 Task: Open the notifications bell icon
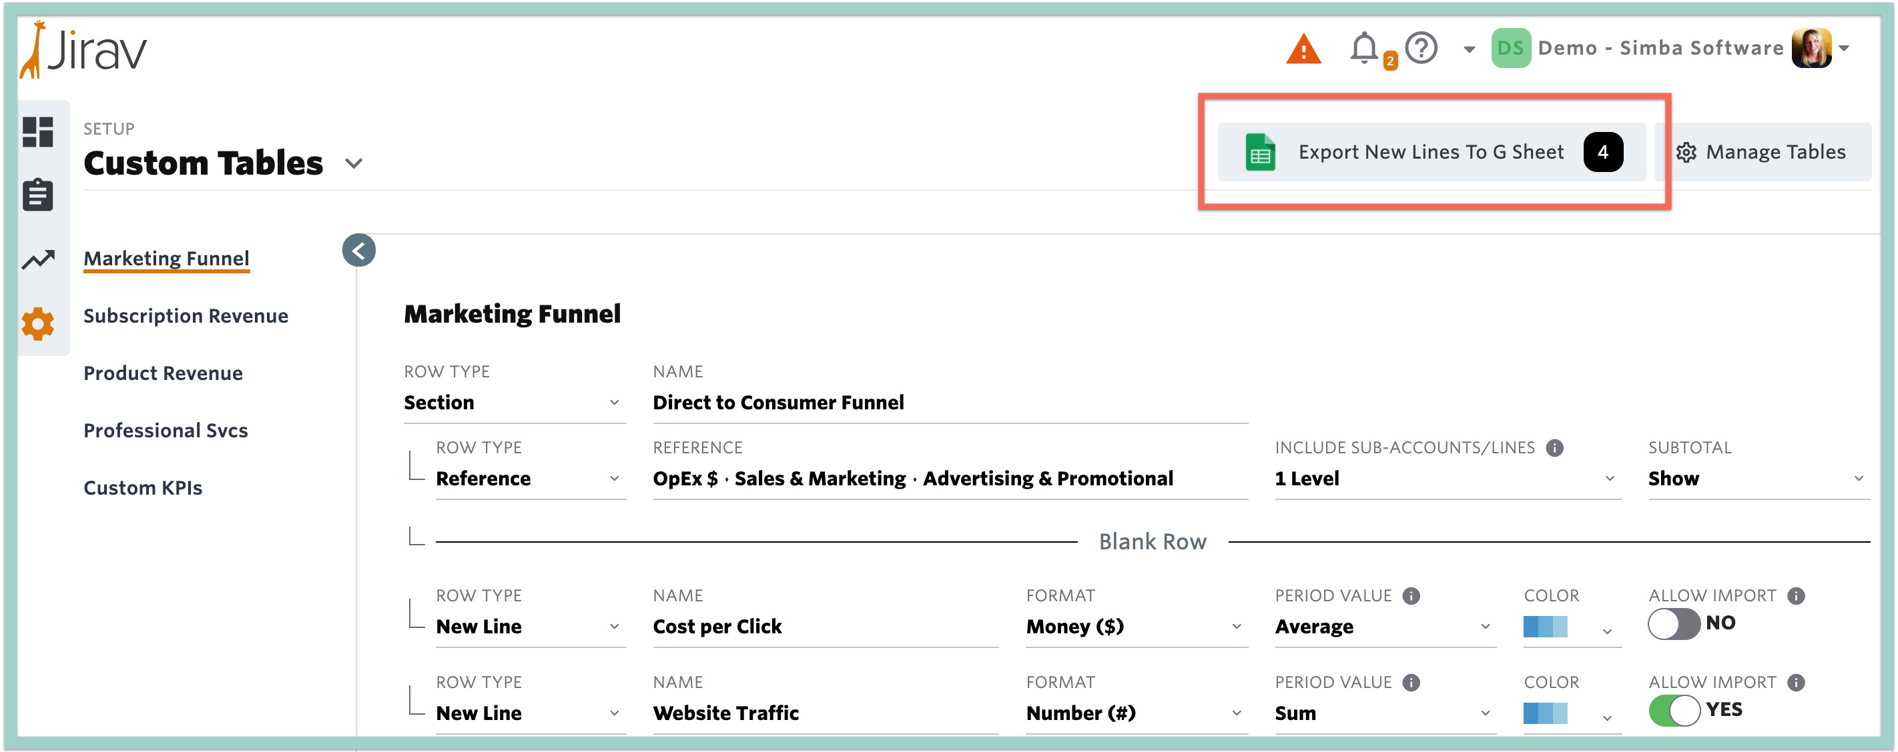(x=1364, y=48)
